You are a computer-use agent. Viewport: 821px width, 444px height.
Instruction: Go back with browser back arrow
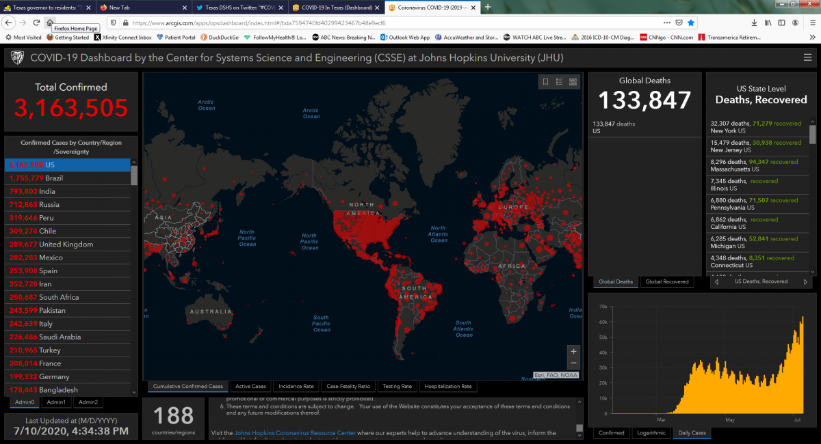(9, 23)
